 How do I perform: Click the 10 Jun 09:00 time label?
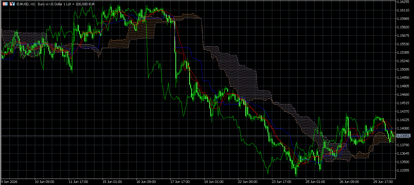click(x=45, y=182)
